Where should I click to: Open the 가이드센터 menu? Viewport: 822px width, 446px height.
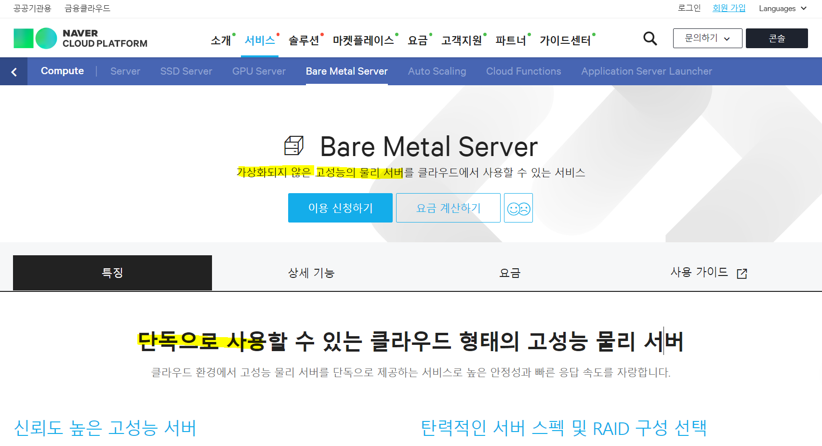(565, 40)
